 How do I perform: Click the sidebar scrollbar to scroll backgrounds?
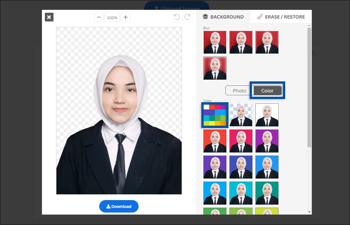coord(310,87)
